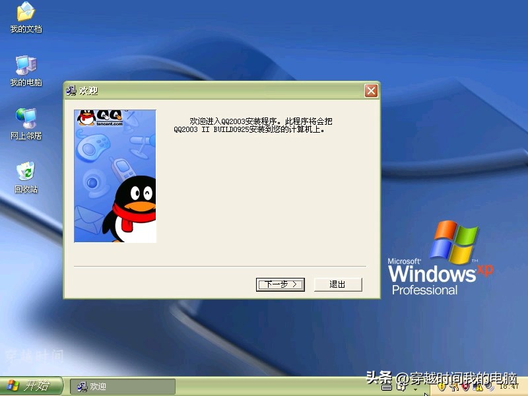Select the 欢迎 taskbar window button
The image size is (528, 396).
pyautogui.click(x=123, y=387)
